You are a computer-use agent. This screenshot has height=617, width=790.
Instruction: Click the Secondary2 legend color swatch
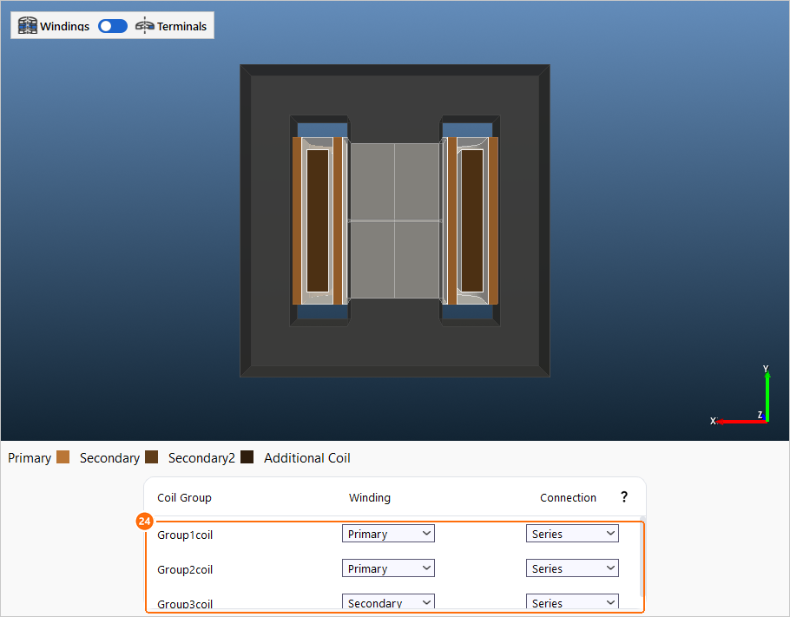click(x=247, y=456)
